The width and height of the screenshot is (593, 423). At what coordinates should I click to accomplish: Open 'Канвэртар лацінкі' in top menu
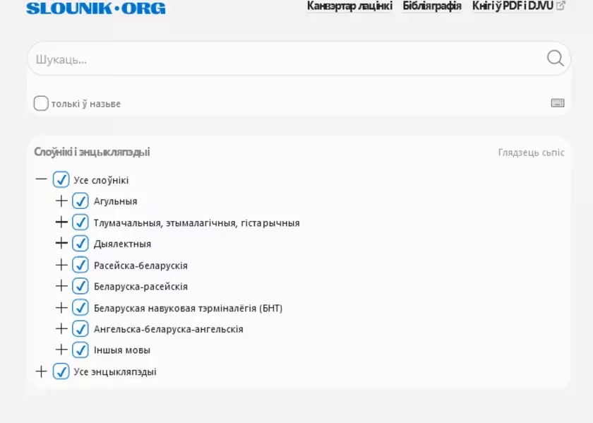[x=349, y=6]
